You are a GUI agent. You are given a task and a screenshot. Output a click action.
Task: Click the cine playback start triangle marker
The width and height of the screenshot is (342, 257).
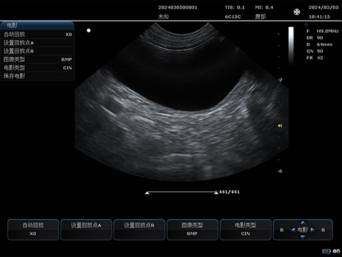147,193
